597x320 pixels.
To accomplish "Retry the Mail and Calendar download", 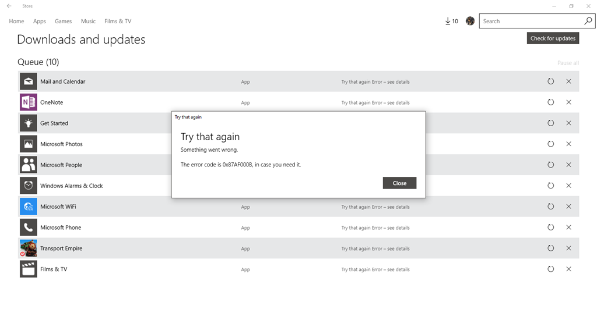I will [x=550, y=81].
